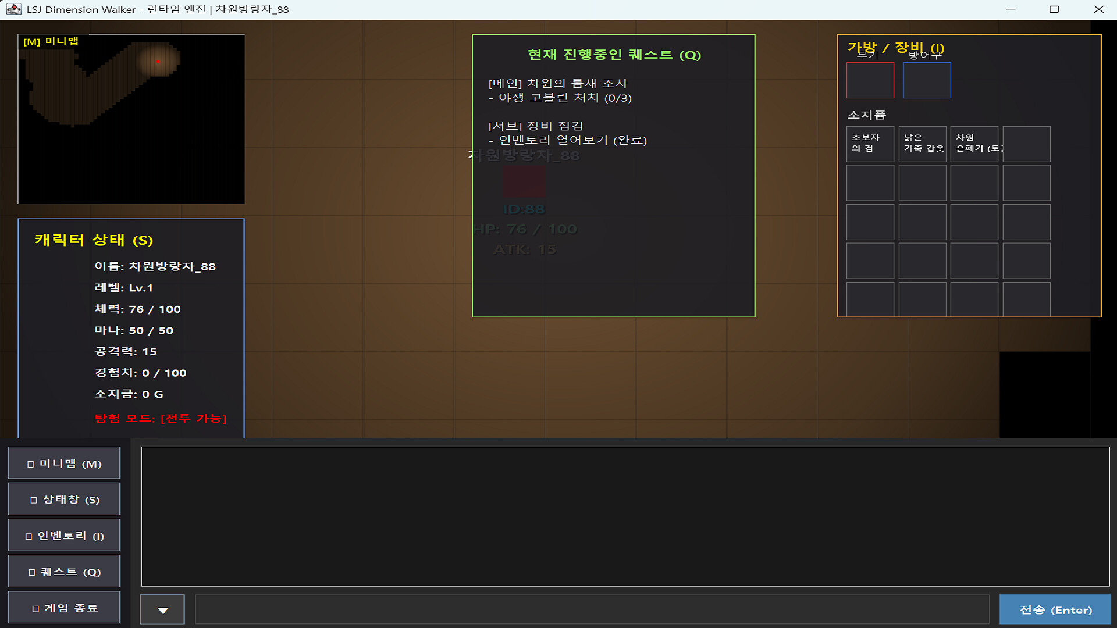1117x628 pixels.
Task: Minimize the LSJ Dimension Walker window
Action: pos(1011,9)
